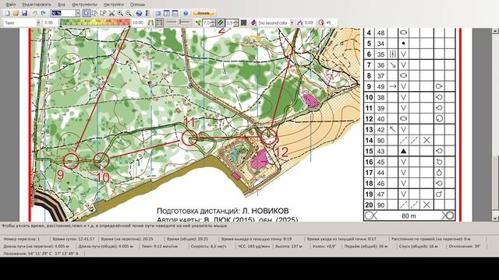Pick the add route point tool
499x280 pixels.
click(103, 13)
